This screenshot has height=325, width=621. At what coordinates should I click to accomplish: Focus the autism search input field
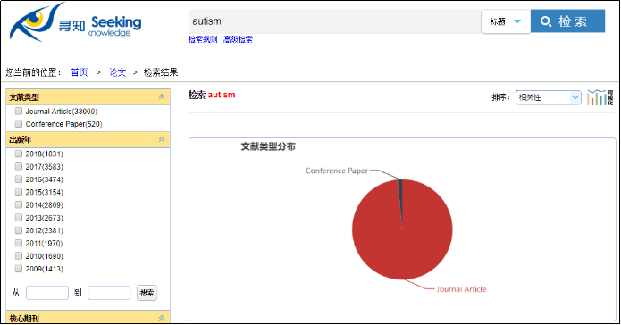click(335, 21)
